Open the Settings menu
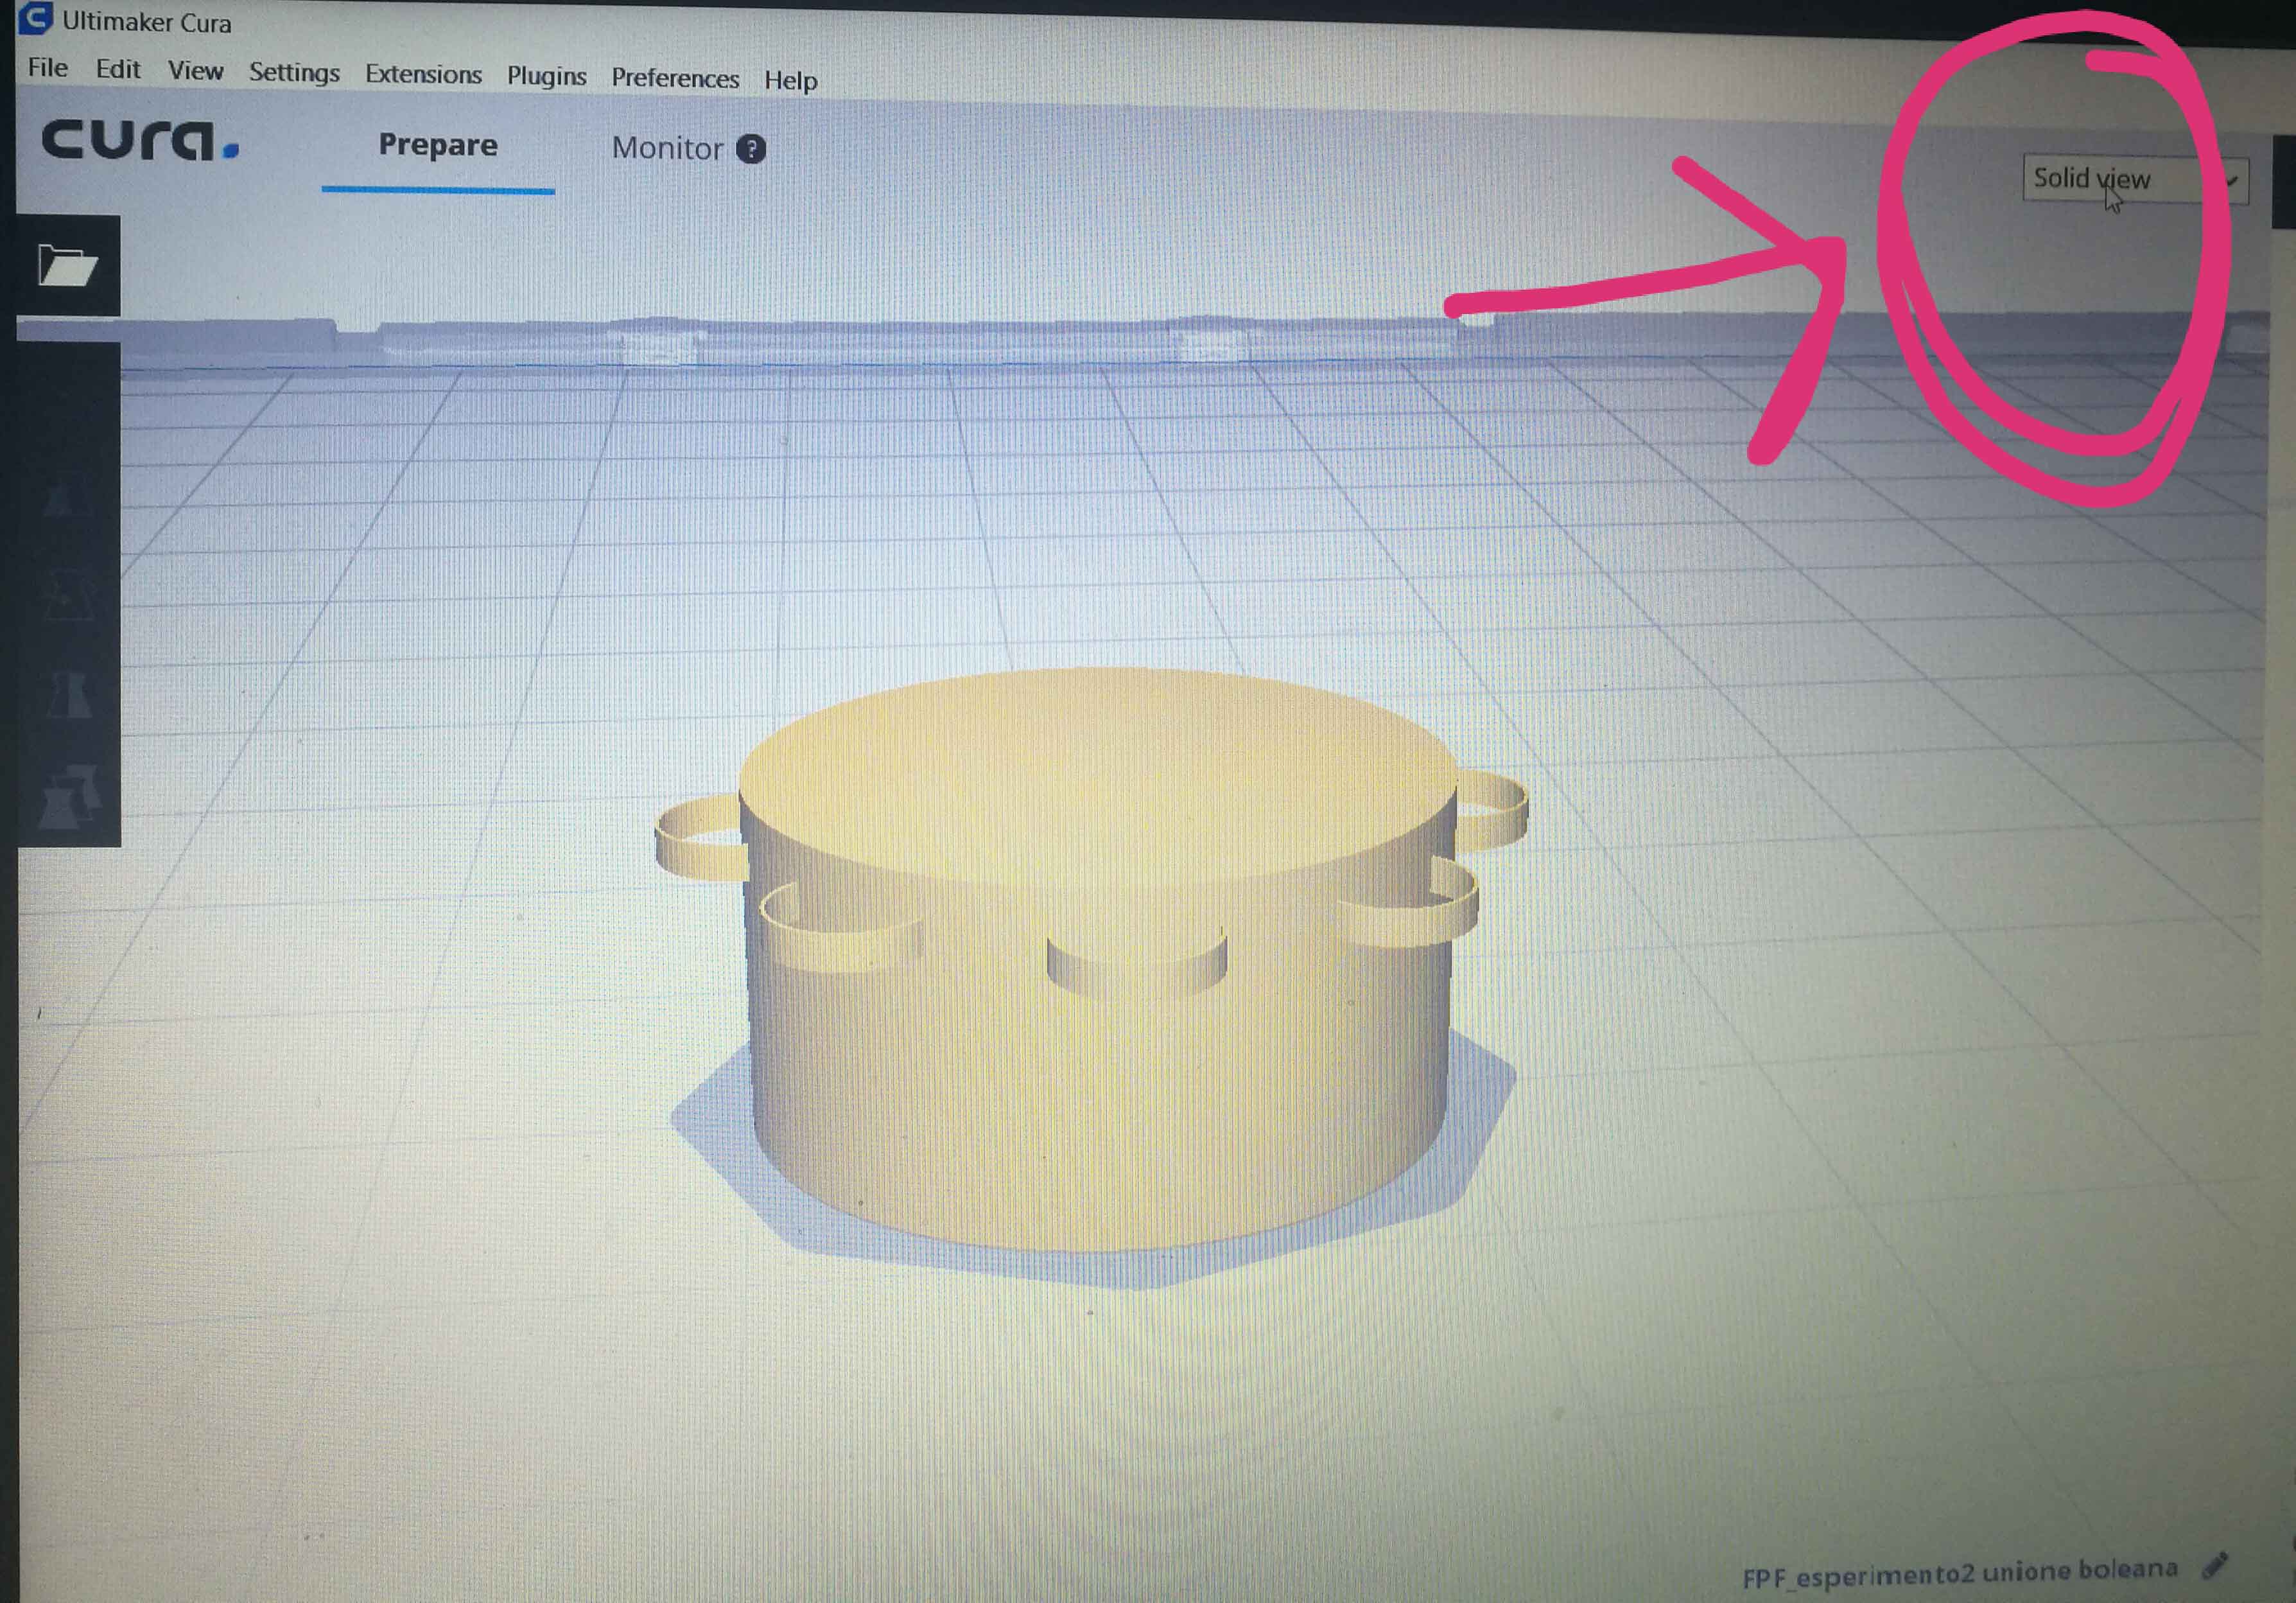Image resolution: width=2296 pixels, height=1603 pixels. tap(294, 73)
